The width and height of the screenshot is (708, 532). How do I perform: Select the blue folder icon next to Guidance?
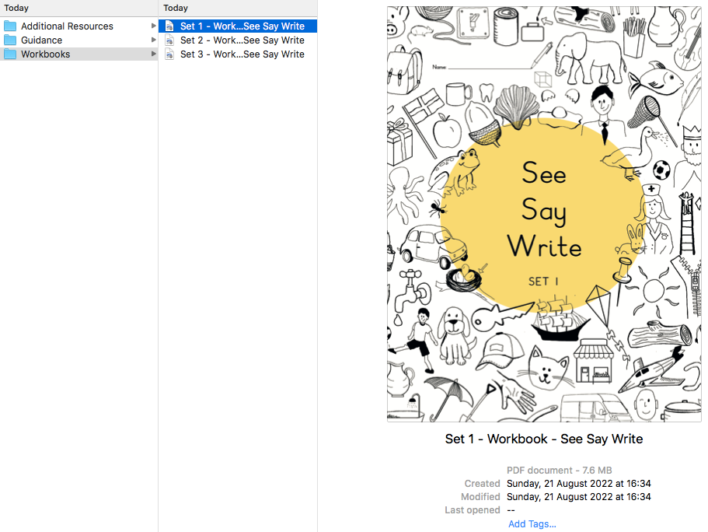pyautogui.click(x=10, y=40)
